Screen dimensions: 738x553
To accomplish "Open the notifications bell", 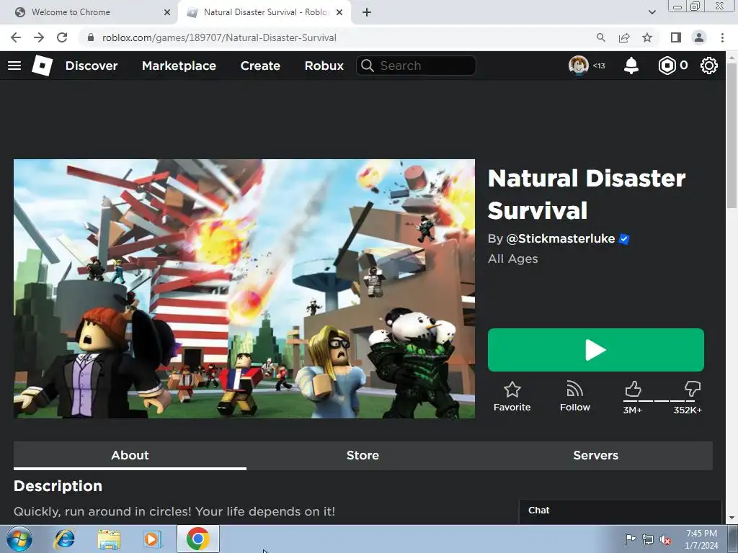I will 631,66.
